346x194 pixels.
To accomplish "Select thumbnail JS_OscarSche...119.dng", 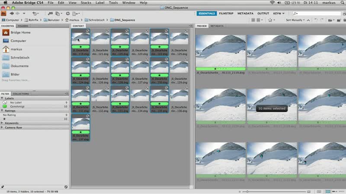I will (x=80, y=42).
